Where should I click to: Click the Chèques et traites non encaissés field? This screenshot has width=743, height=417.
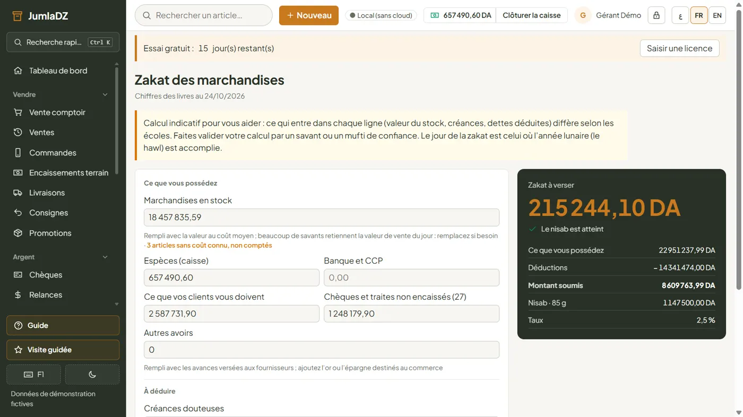[411, 314]
